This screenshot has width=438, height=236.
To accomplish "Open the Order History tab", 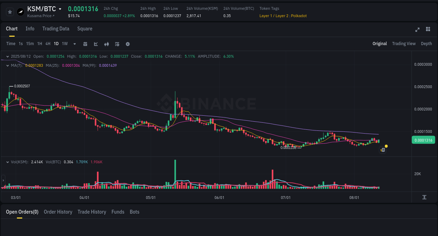I will (58, 212).
